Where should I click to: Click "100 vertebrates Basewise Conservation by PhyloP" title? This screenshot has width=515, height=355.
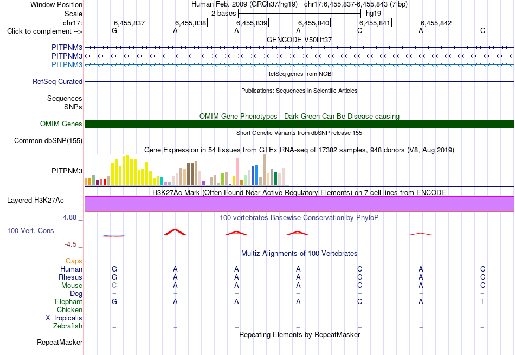[299, 217]
